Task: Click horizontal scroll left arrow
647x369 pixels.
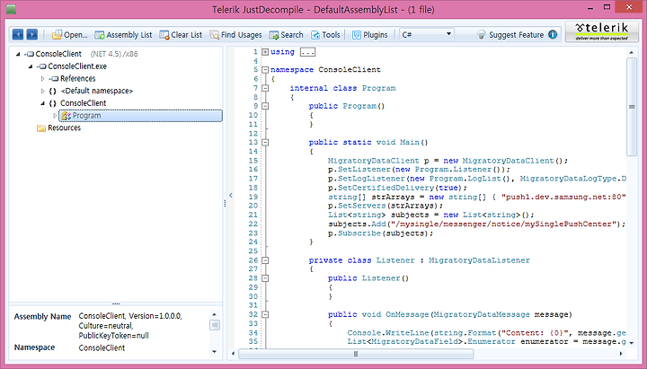Action: (233, 354)
